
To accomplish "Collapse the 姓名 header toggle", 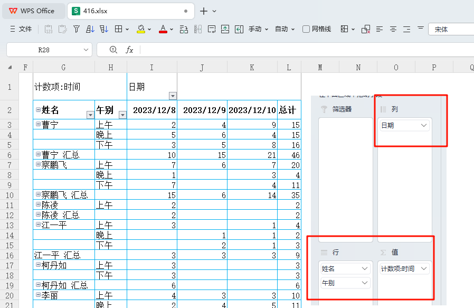I will coord(38,109).
